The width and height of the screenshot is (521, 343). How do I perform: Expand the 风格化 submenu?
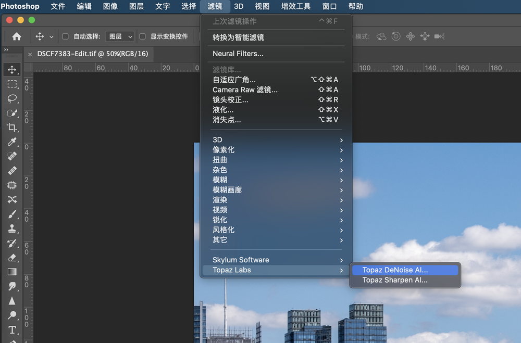(277, 230)
